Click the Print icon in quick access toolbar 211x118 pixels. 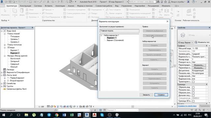(30, 2)
